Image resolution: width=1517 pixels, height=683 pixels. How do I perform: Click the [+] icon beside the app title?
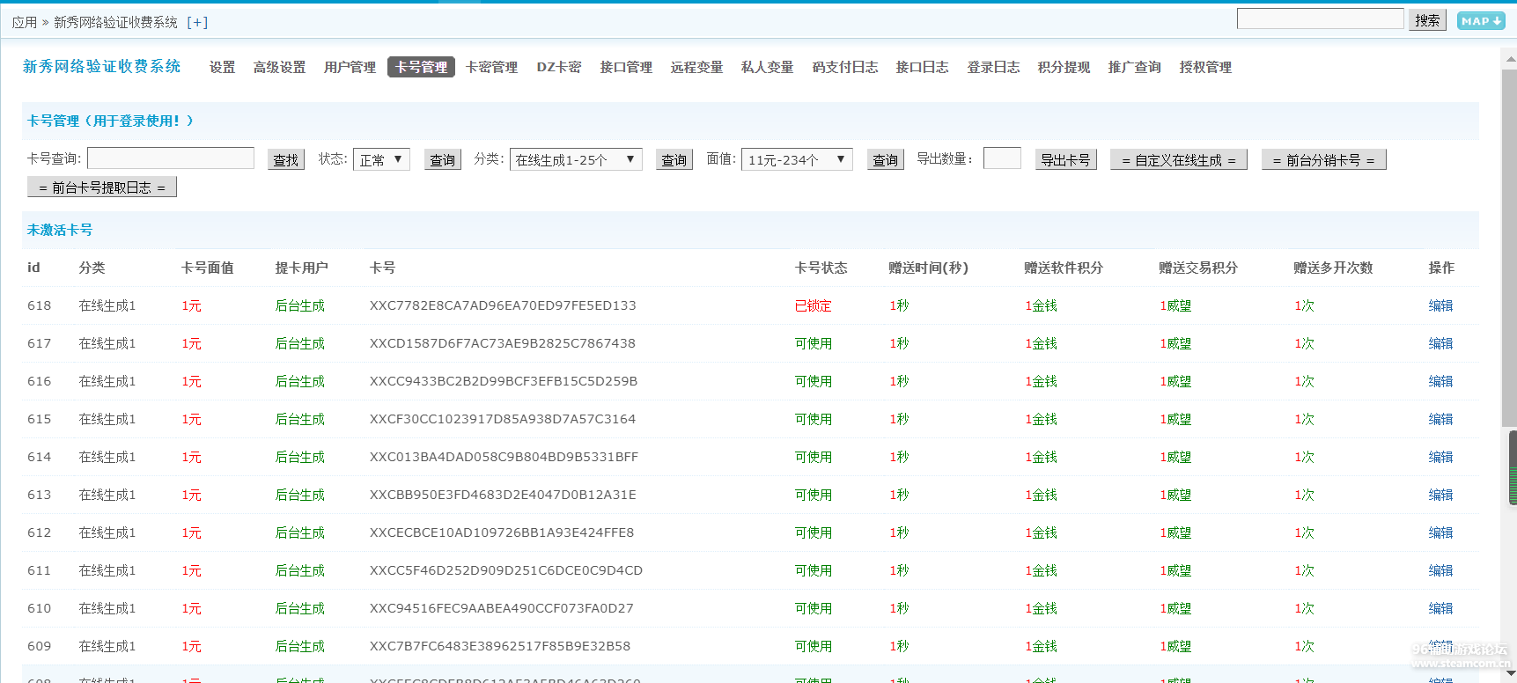(197, 22)
